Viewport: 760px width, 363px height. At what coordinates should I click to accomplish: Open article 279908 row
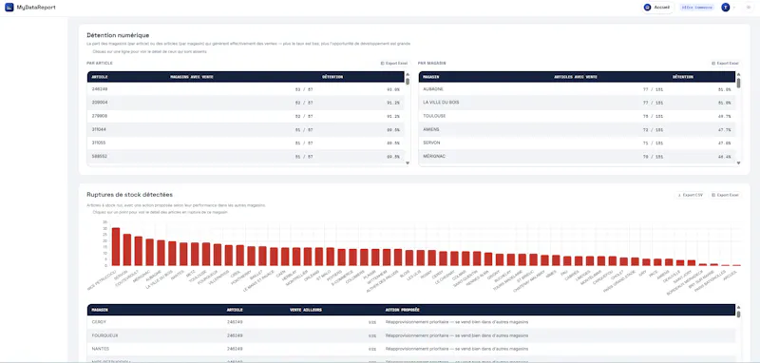point(245,116)
